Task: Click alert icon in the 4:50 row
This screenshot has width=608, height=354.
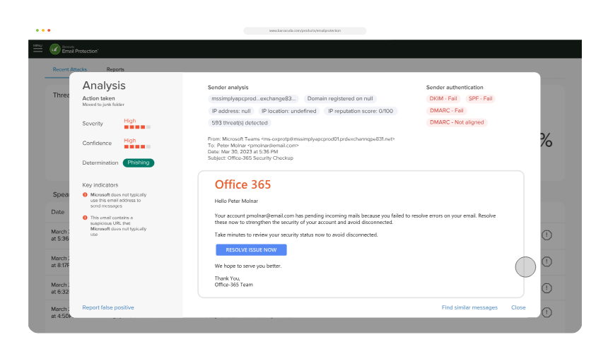Action: (546, 312)
